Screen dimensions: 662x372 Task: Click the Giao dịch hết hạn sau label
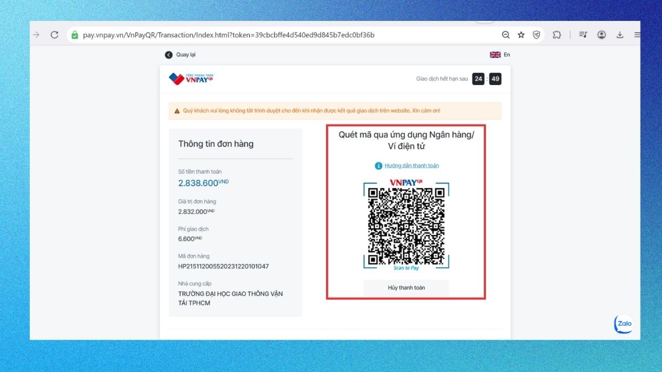pyautogui.click(x=442, y=79)
